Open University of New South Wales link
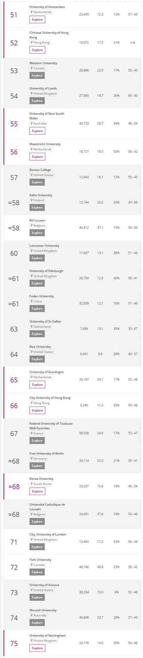This screenshot has width=143, height=658. (x=47, y=117)
